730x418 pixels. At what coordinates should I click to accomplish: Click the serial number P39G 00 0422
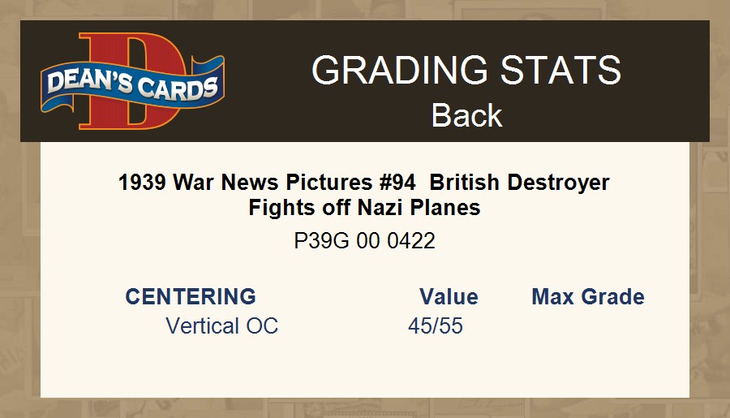coord(364,240)
